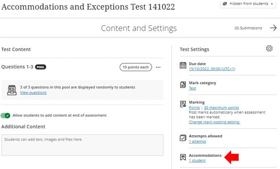Click the '3 of 3 questions in this pool' text
The height and width of the screenshot is (169, 280).
tap(78, 88)
